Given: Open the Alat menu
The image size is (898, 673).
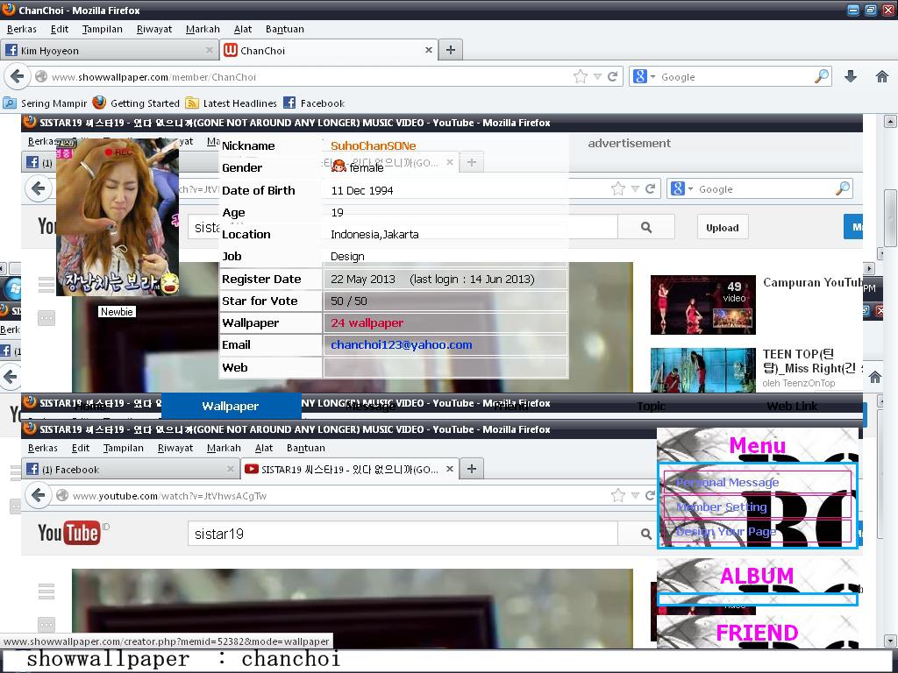Looking at the screenshot, I should [243, 29].
